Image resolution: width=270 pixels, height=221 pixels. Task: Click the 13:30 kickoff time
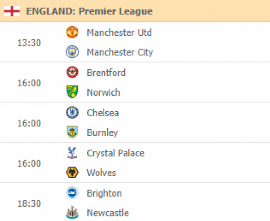pyautogui.click(x=29, y=43)
